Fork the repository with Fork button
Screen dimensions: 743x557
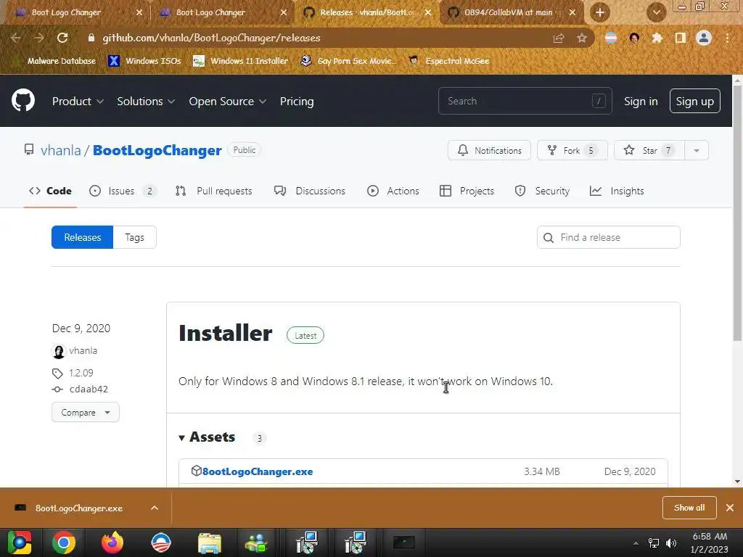point(572,151)
